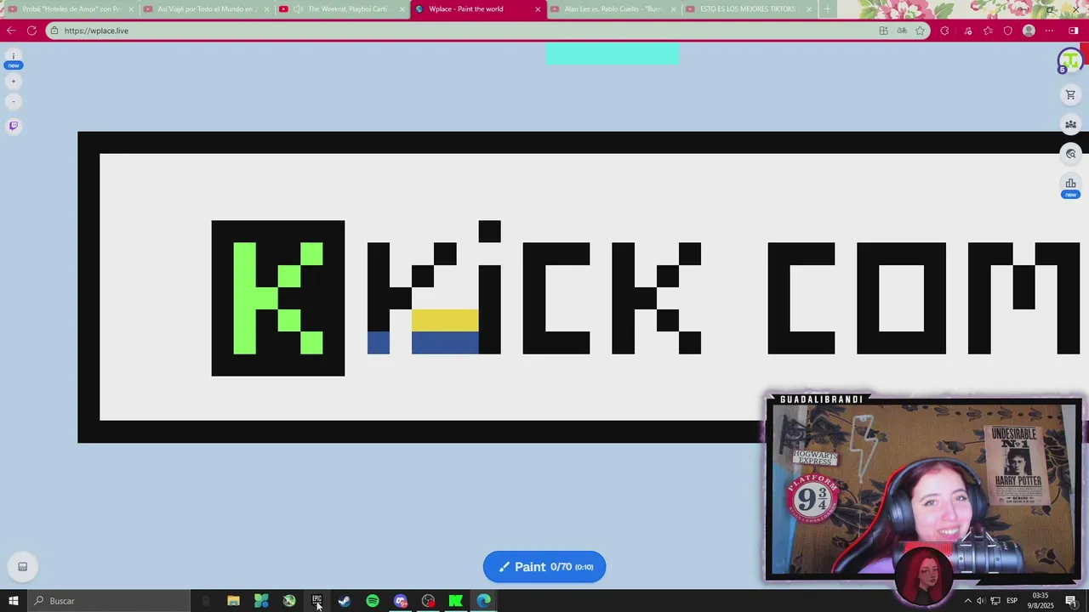This screenshot has height=612, width=1089.
Task: Open the user profile avatar
Action: click(x=1069, y=60)
